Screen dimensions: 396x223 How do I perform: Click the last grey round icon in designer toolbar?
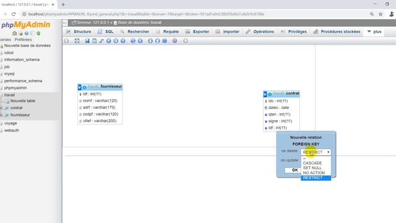coord(186,41)
